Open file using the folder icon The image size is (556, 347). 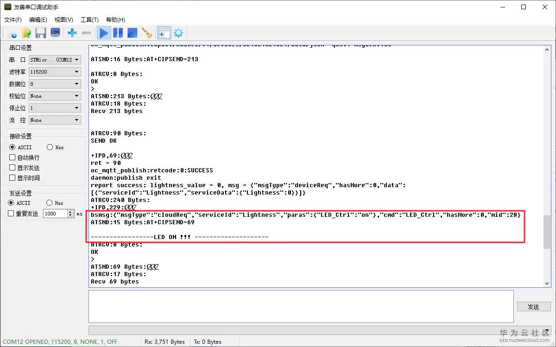pyautogui.click(x=26, y=33)
